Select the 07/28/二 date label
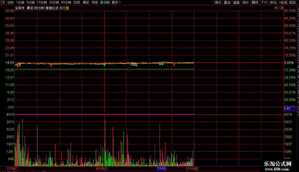This screenshot has height=172, width=299. [12, 169]
